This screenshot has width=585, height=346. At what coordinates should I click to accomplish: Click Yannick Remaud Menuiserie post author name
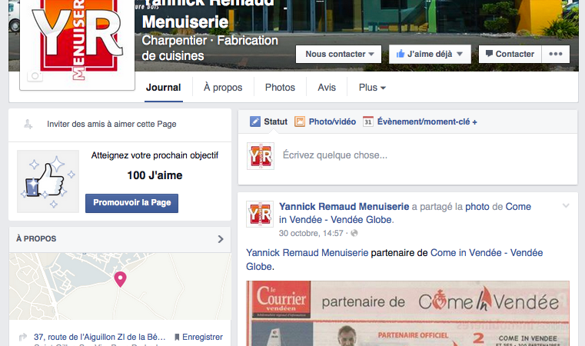(x=344, y=206)
